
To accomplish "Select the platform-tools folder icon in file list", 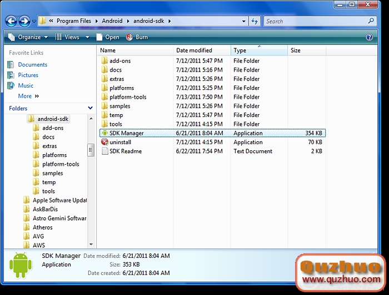I will (x=105, y=97).
